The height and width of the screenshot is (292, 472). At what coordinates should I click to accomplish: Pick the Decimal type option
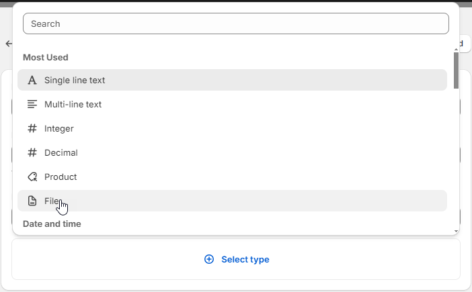point(232,152)
